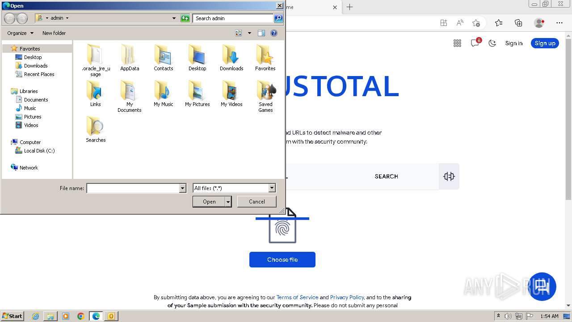Open Edge collections icon
This screenshot has height=322, width=572.
pyautogui.click(x=518, y=23)
